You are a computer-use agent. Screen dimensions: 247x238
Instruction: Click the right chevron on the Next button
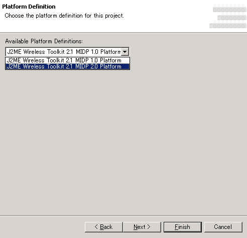point(149,227)
